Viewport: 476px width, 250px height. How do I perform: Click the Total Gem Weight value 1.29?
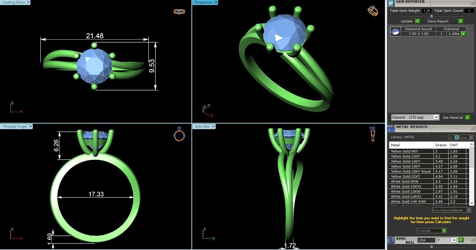(x=426, y=11)
